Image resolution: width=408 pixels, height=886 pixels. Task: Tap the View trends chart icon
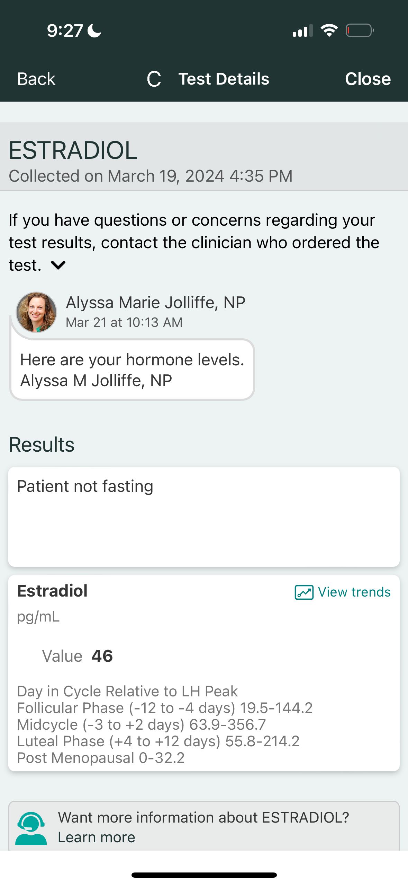[304, 592]
